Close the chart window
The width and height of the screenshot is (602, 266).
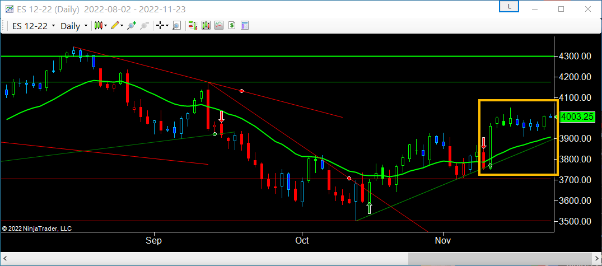[587, 9]
